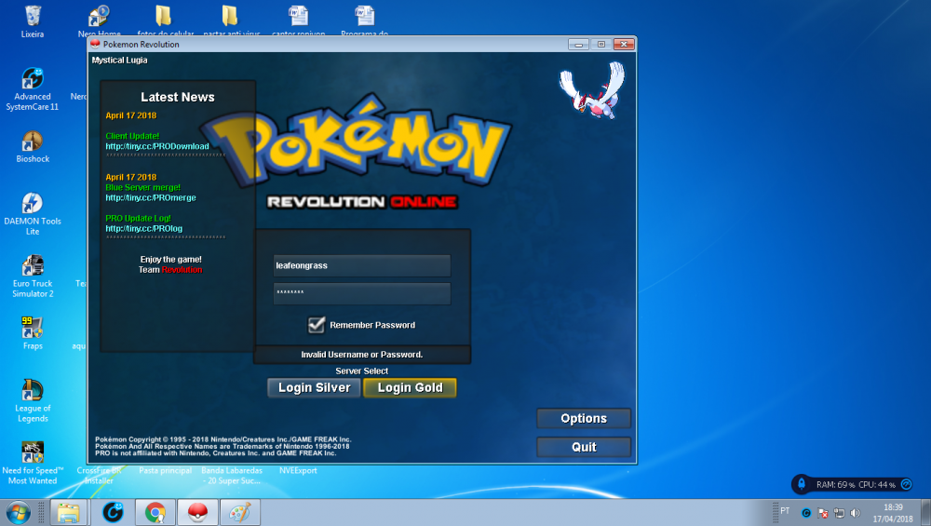Open the Windows Start menu
The width and height of the screenshot is (931, 526).
18,512
